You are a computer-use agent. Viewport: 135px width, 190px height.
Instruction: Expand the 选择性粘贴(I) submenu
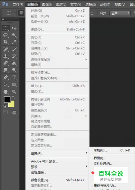[x=57, y=59]
